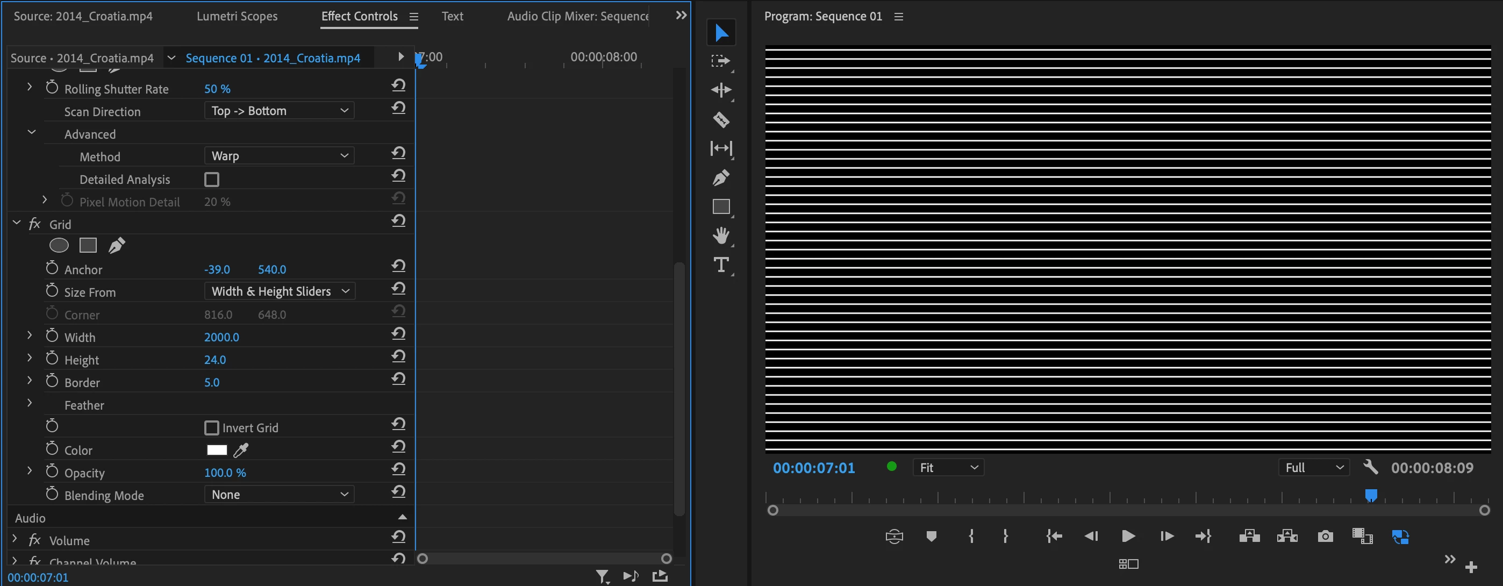This screenshot has width=1503, height=586.
Task: Expand the Feather property group
Action: (x=30, y=403)
